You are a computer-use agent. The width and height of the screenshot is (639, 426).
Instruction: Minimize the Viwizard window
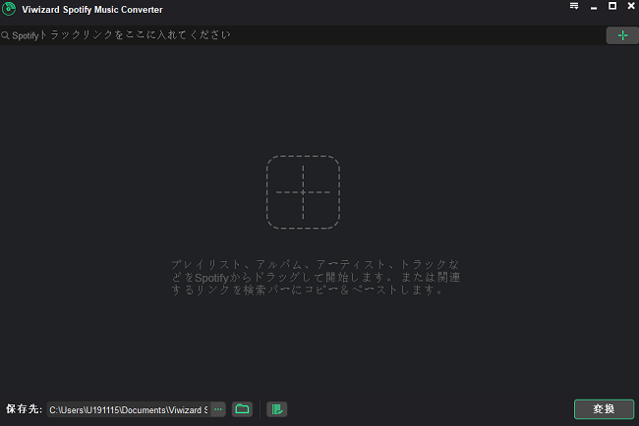[x=594, y=7]
